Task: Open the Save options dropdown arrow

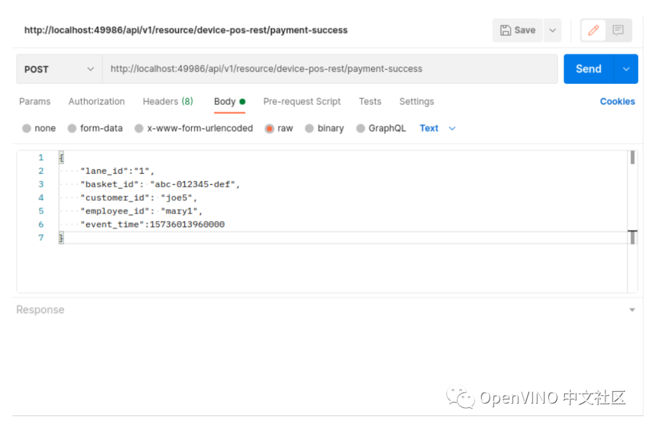Action: pos(552,30)
